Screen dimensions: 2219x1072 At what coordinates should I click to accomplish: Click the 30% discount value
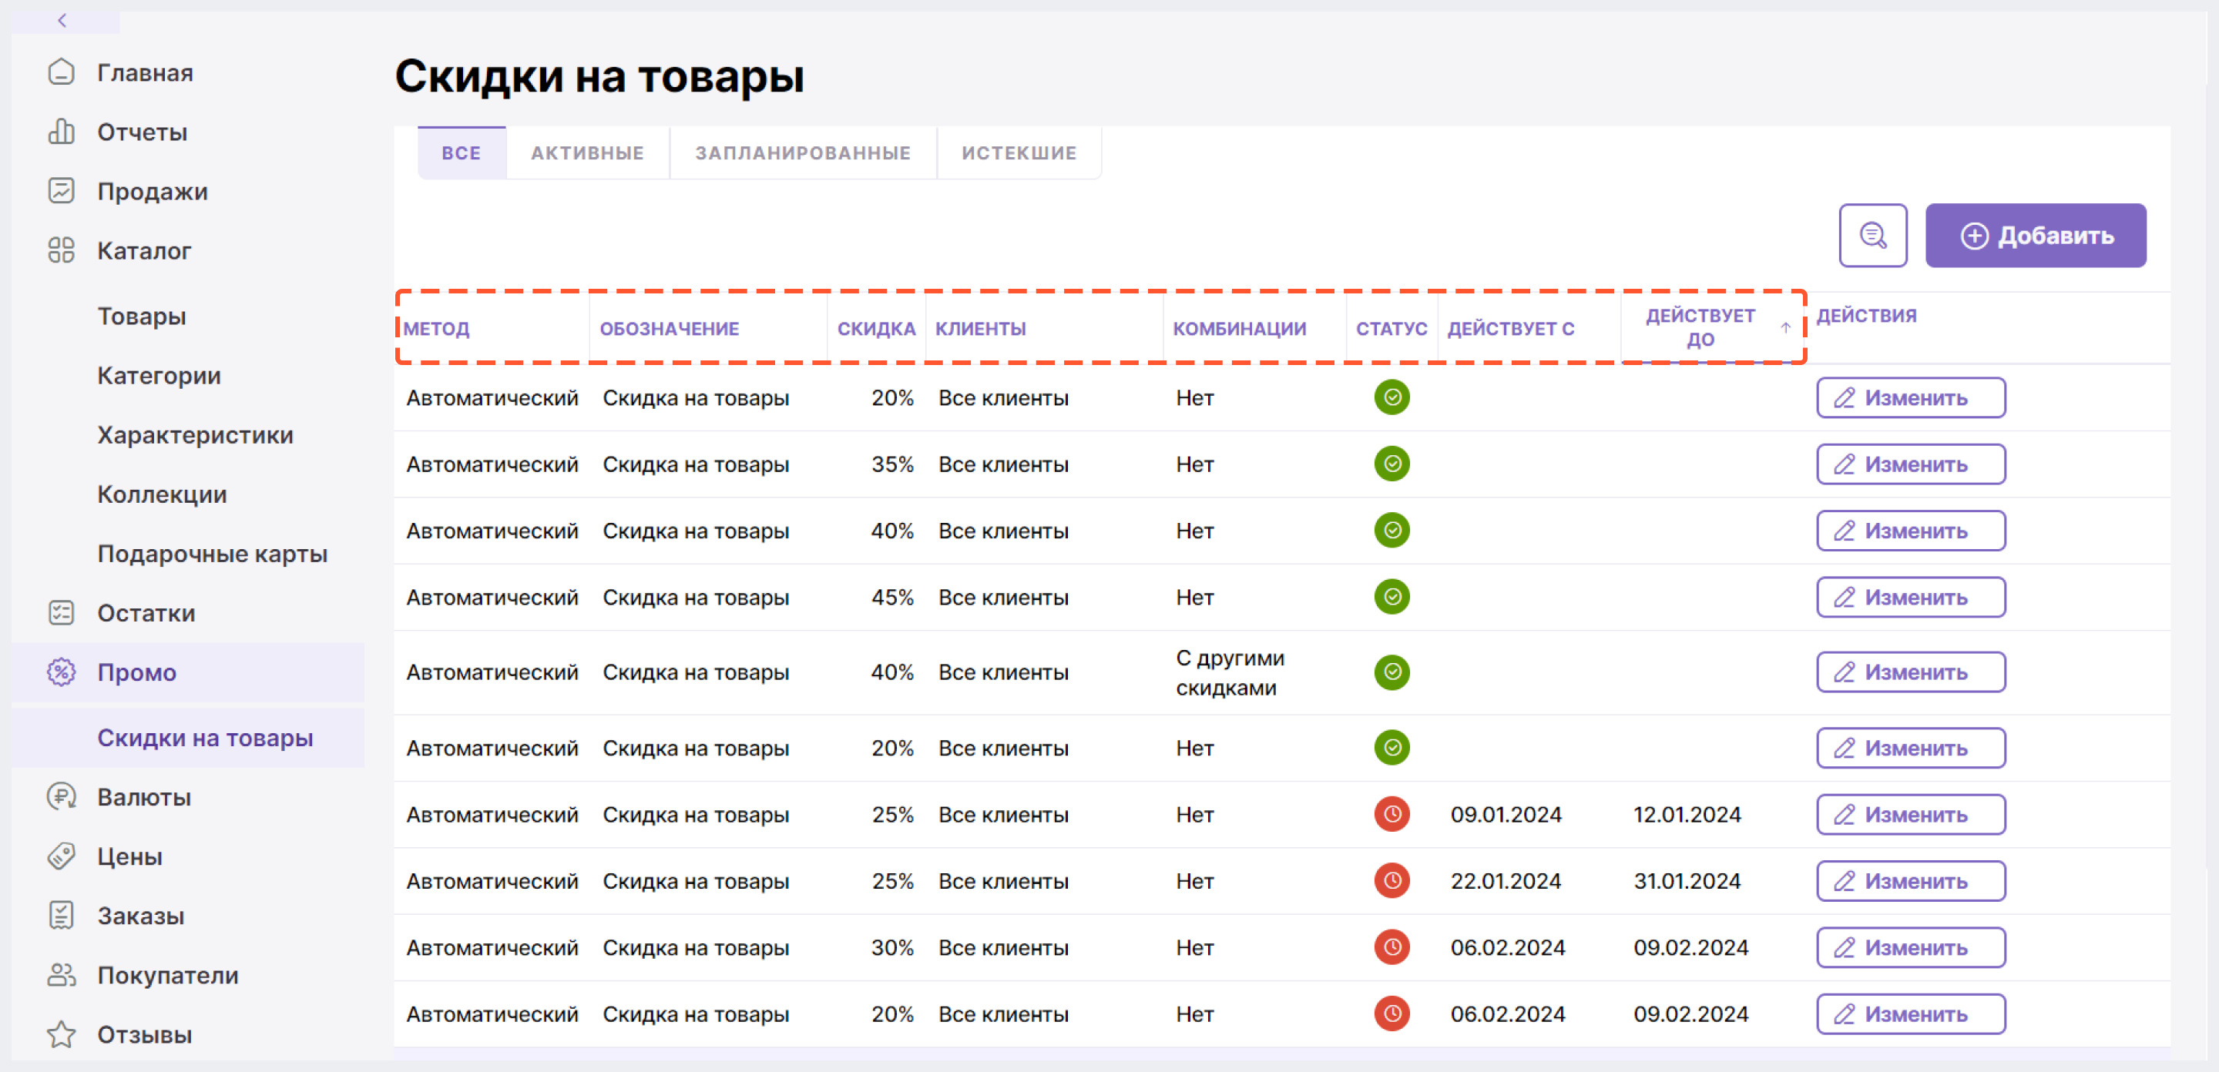891,947
